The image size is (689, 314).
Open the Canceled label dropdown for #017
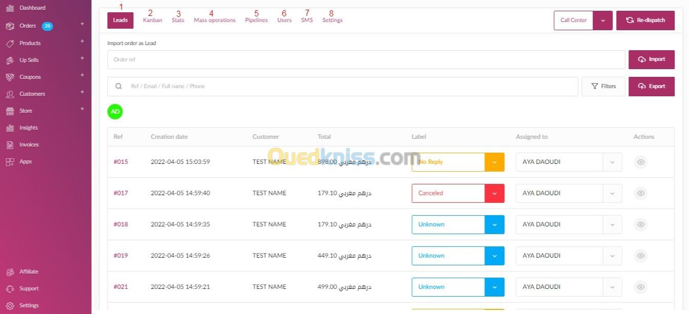point(494,194)
